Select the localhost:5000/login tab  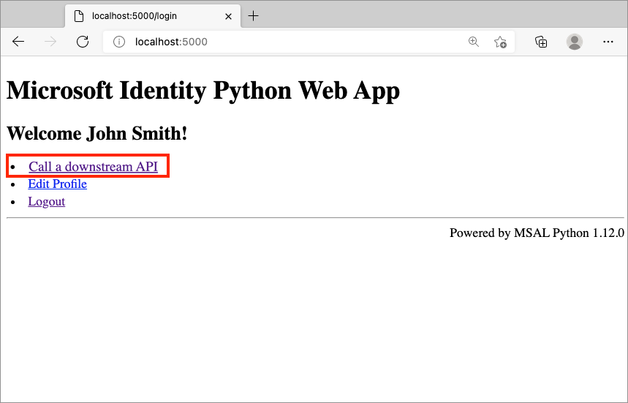tap(139, 15)
